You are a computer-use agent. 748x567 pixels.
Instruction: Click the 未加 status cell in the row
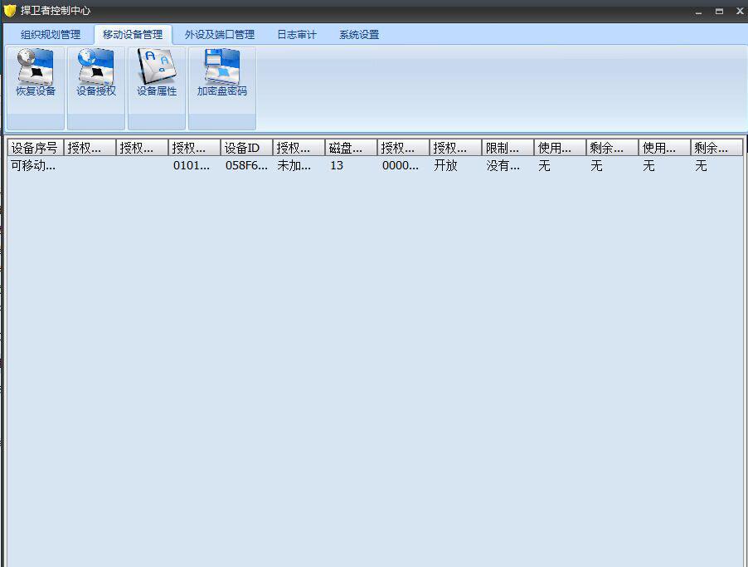pyautogui.click(x=294, y=166)
